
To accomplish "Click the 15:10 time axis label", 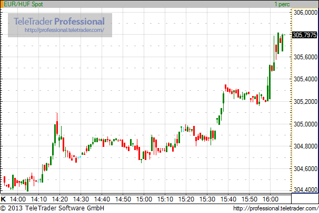I will [x=165, y=199].
